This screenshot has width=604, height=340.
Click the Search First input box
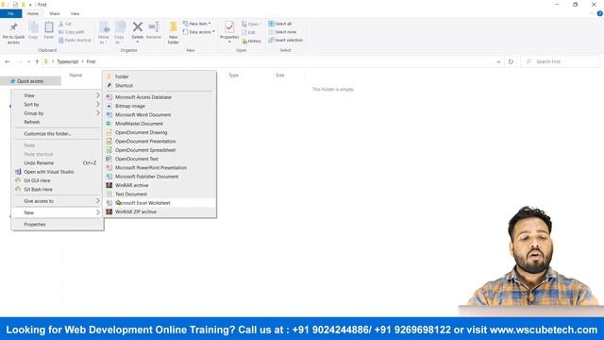coord(561,61)
